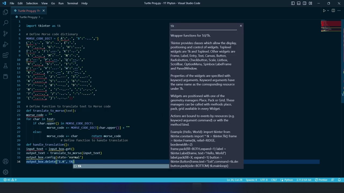This screenshot has height=193, width=344.
Task: Open the Extensions view
Action: click(x=5, y=55)
